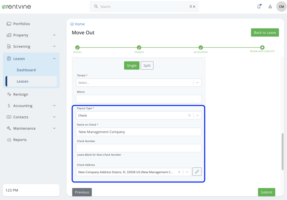Click the CM user avatar
Viewport: 287px width, 200px height.
(281, 7)
